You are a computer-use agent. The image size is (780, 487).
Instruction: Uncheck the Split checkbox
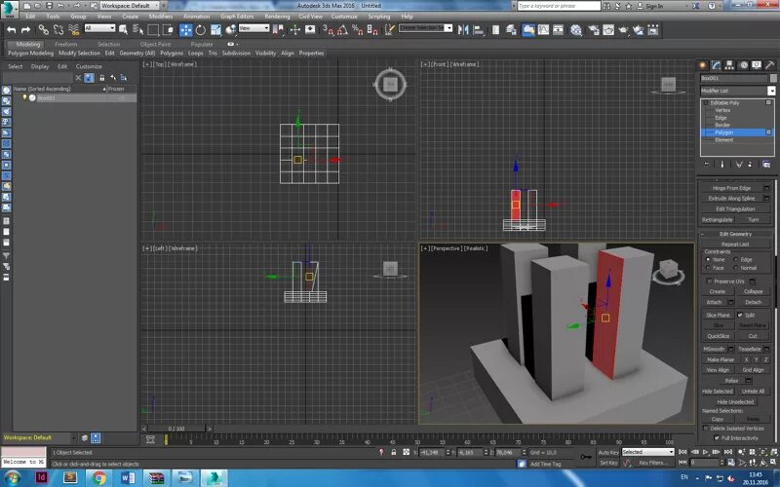[x=740, y=315]
